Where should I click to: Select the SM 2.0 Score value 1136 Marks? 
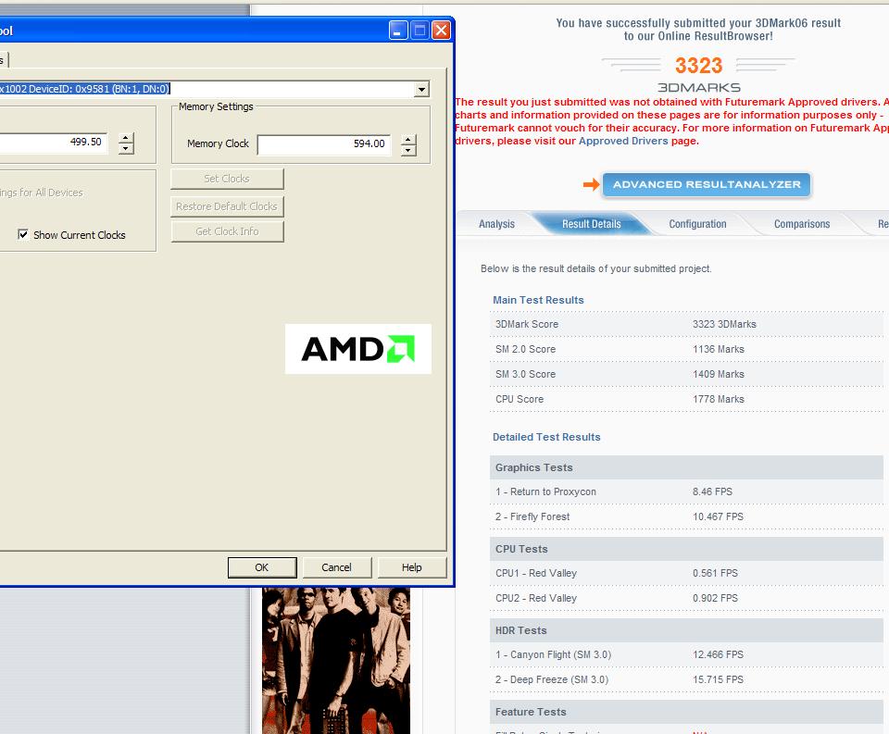(x=719, y=349)
